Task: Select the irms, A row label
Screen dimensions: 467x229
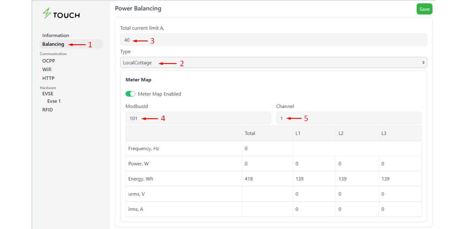Action: pos(136,209)
